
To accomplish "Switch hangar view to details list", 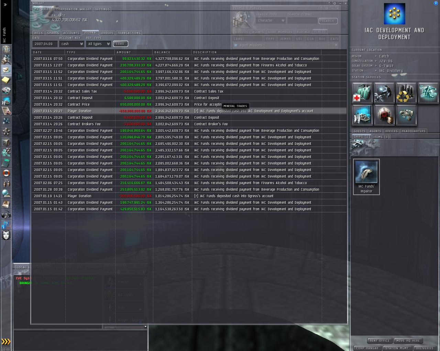I will pyautogui.click(x=378, y=145).
